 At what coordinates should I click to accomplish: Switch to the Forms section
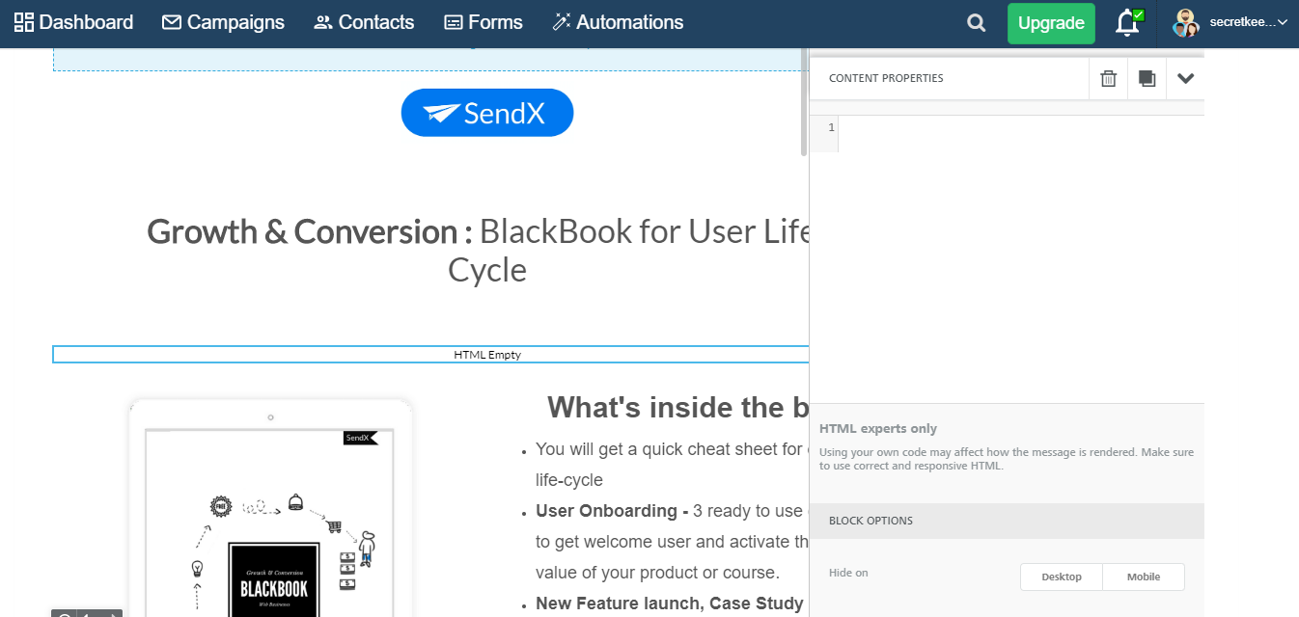pos(483,22)
